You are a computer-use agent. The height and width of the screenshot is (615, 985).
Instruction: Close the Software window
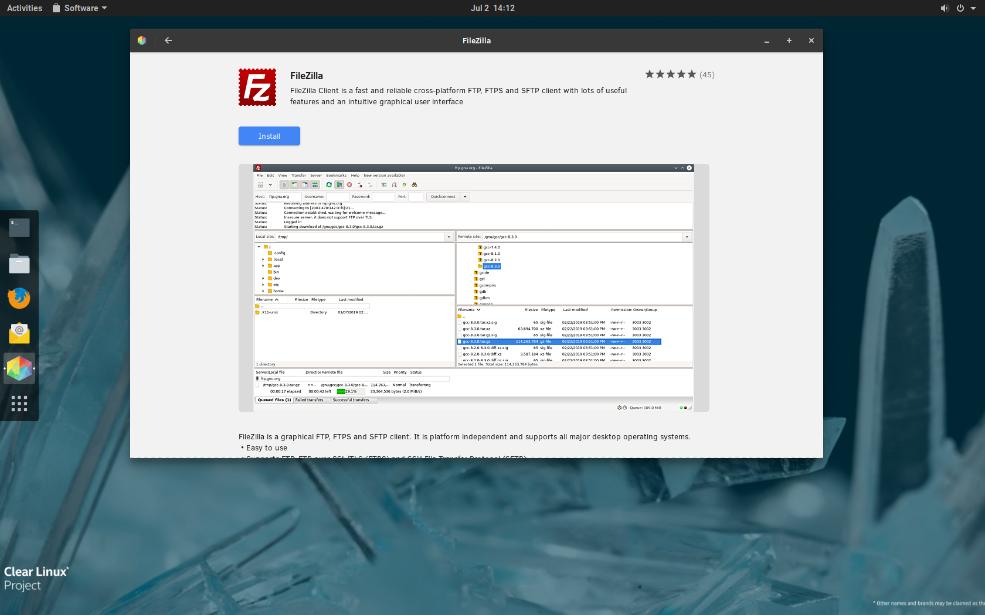click(811, 40)
